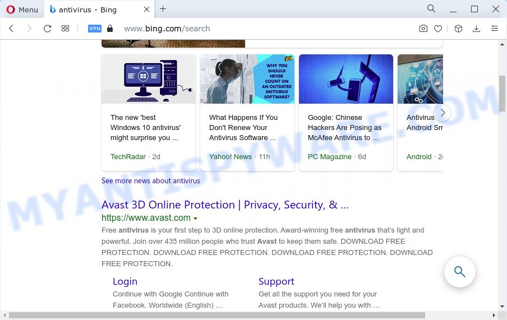Open outdated antivirus software thumbnail
The width and height of the screenshot is (507, 320).
[247, 79]
